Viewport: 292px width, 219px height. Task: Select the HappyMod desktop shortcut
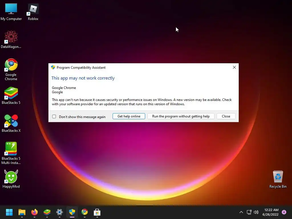point(11,179)
